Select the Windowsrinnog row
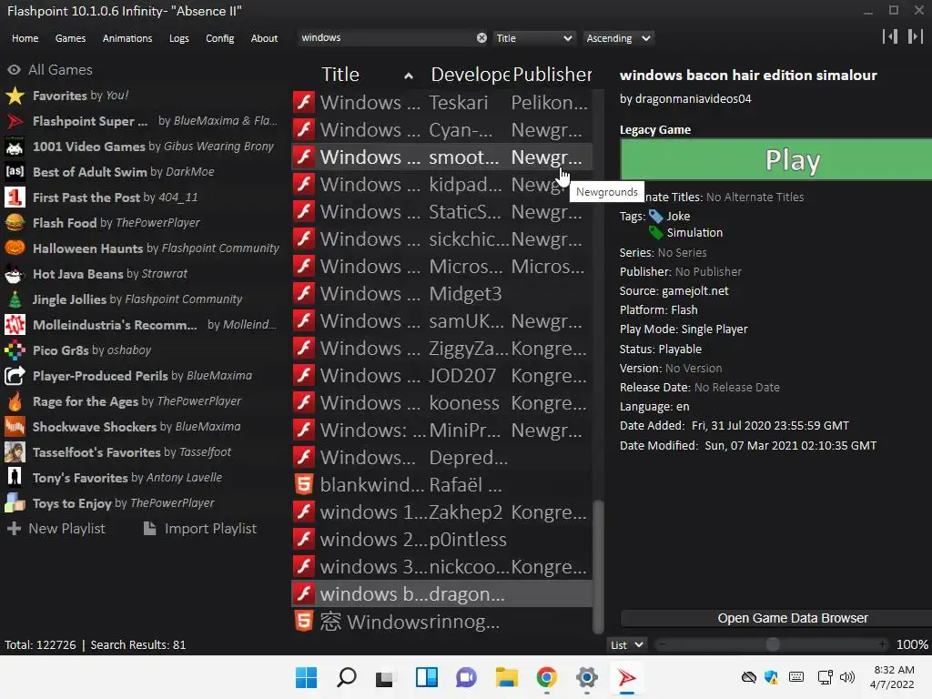Screen dimensions: 932x699 point(441,622)
